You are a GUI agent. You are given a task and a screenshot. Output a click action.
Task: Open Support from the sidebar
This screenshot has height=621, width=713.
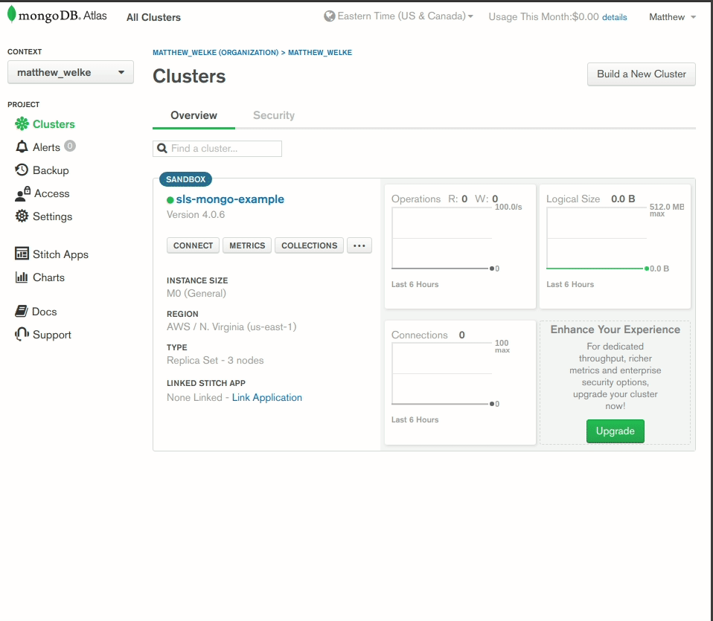pyautogui.click(x=52, y=335)
